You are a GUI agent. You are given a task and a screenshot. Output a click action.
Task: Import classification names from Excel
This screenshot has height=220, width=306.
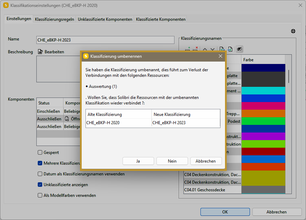tap(230, 49)
